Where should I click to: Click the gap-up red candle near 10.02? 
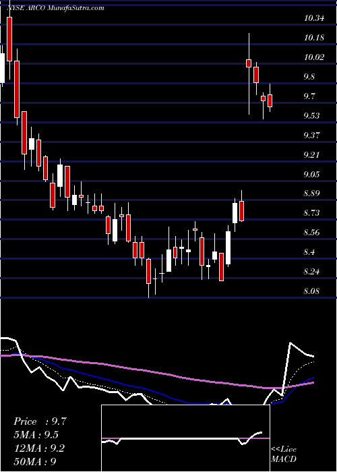[249, 63]
